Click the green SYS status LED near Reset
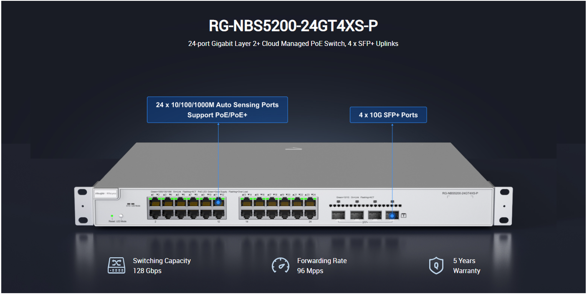 click(112, 216)
